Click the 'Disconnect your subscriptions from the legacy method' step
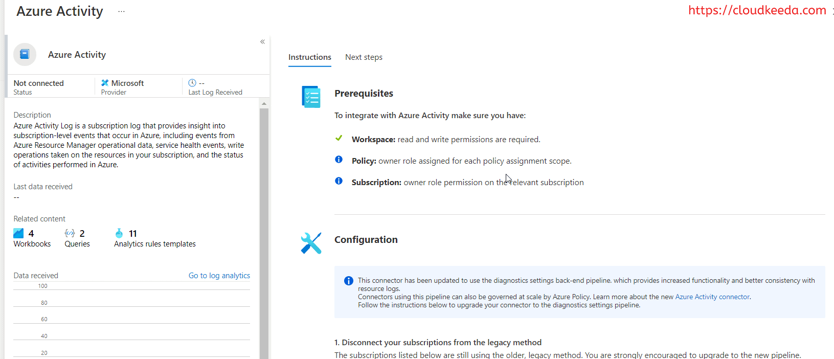The image size is (834, 359). pos(438,343)
